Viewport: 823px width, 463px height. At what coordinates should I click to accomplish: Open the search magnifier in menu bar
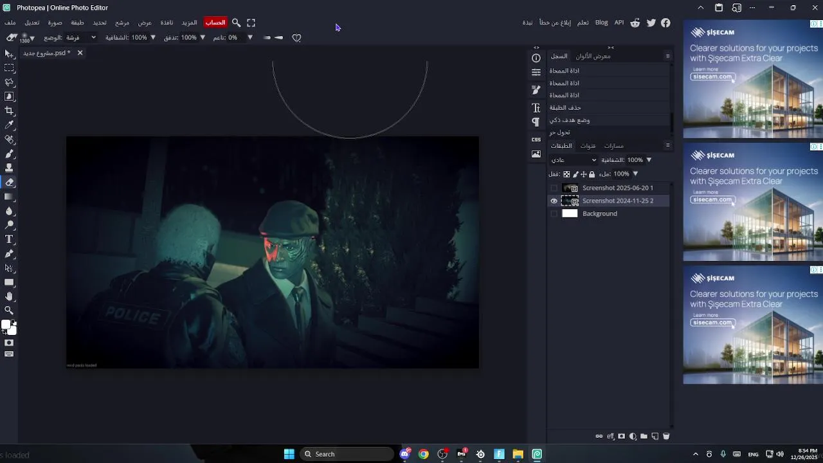(236, 23)
